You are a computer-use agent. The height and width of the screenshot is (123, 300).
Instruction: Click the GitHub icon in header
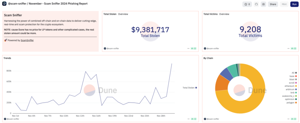pos(256,4)
